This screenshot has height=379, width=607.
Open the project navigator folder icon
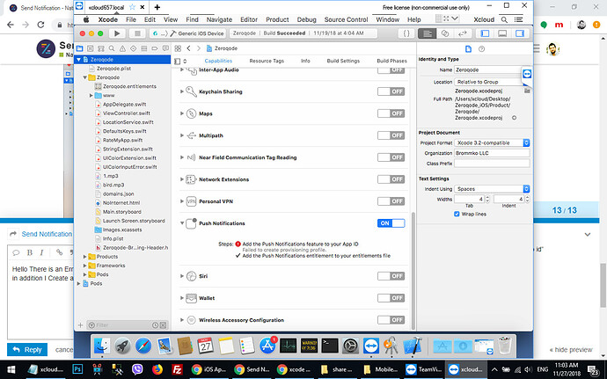(79, 48)
